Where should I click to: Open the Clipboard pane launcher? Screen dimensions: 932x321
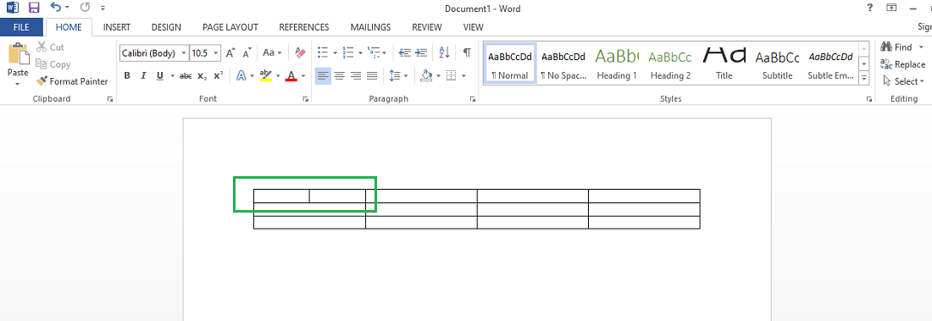tap(110, 99)
